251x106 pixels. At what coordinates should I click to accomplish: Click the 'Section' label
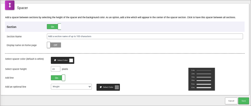click(x=12, y=27)
